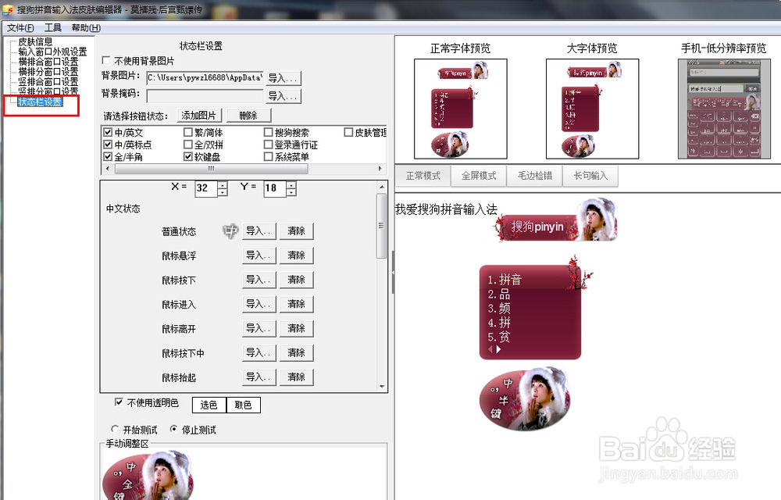Check the 搜狗搜索 checkbox
The width and height of the screenshot is (781, 500).
tap(268, 133)
